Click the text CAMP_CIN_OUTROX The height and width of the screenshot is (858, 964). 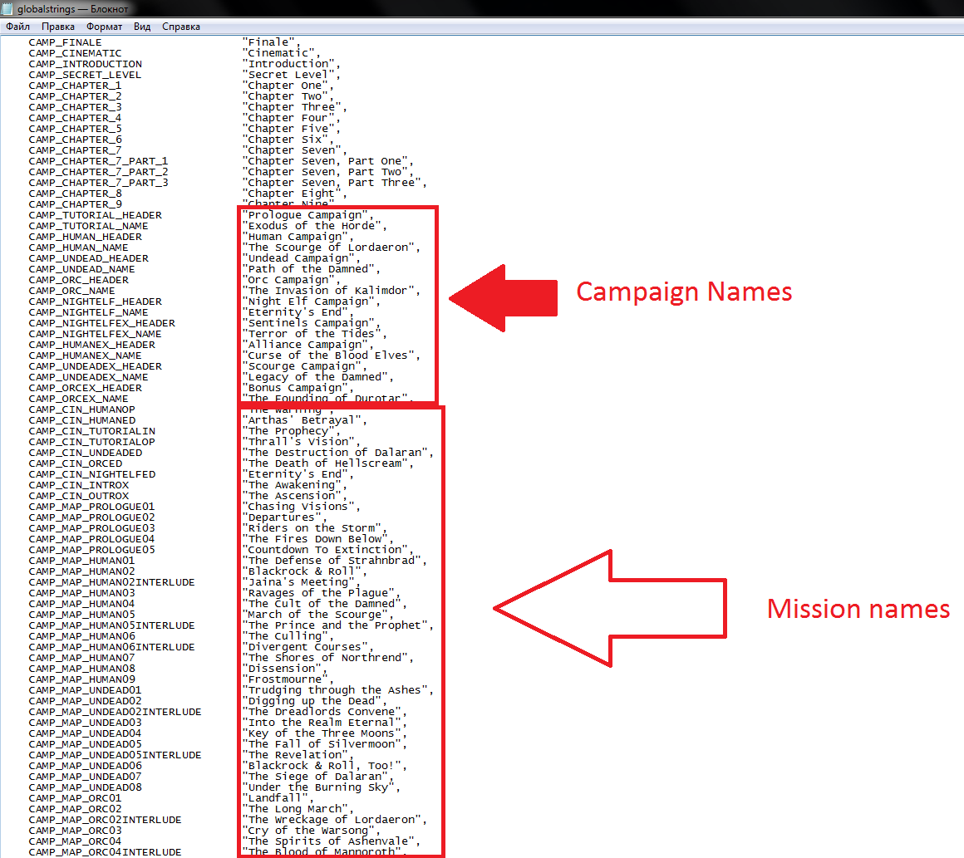pyautogui.click(x=79, y=496)
